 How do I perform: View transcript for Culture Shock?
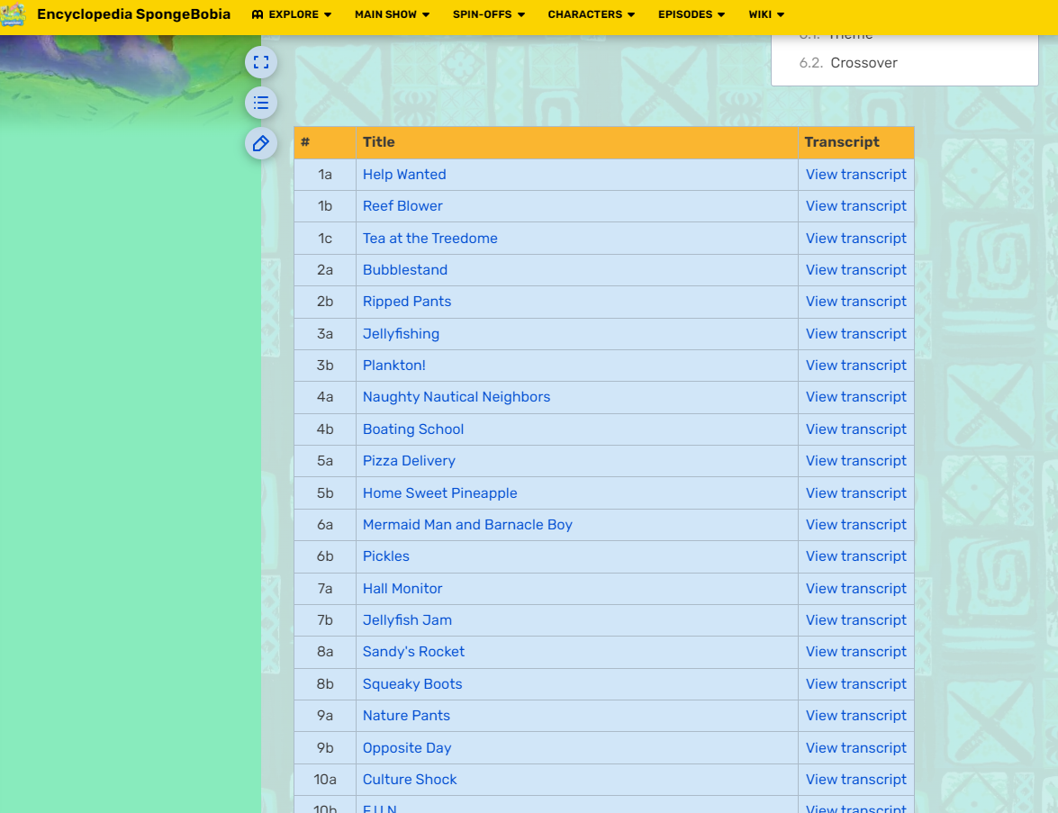[x=855, y=780]
